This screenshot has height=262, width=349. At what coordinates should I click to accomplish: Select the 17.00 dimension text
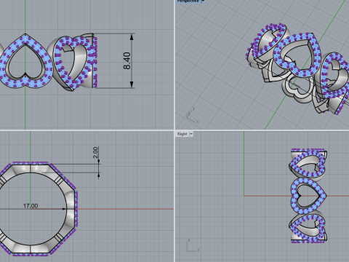pos(31,206)
